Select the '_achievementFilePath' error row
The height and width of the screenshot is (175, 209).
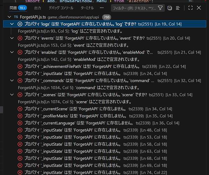[x=105, y=66]
